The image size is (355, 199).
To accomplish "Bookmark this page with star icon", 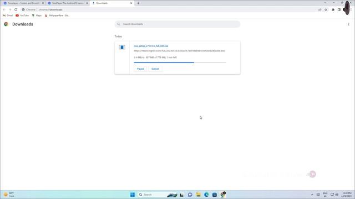I will pos(326,10).
